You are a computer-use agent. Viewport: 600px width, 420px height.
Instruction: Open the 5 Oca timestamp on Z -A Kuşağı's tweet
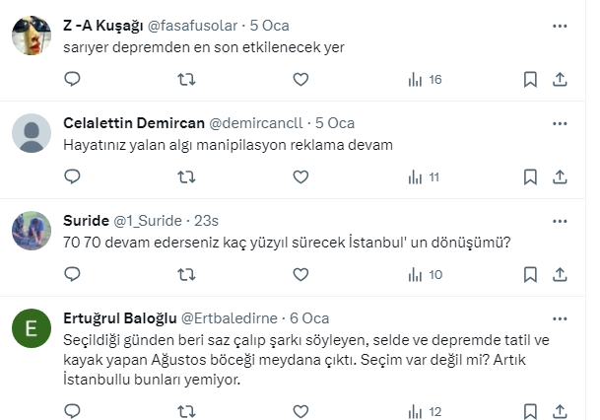coord(269,26)
